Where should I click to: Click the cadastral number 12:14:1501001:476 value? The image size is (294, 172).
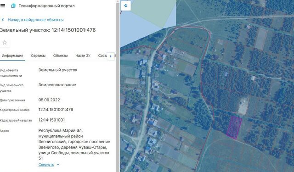56,110
